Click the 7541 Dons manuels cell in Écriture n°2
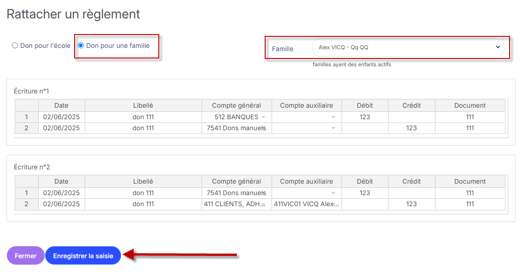522x272 pixels. tap(236, 193)
